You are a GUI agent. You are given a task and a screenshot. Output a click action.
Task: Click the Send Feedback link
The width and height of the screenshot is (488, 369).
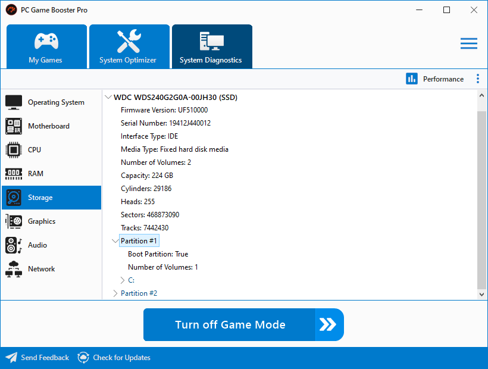(44, 357)
